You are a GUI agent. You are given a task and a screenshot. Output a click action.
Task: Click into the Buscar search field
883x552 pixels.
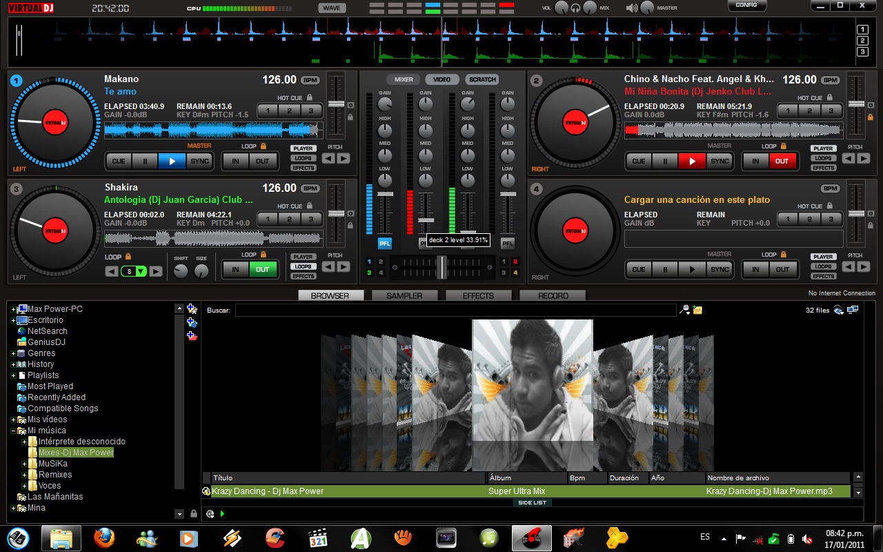[455, 310]
